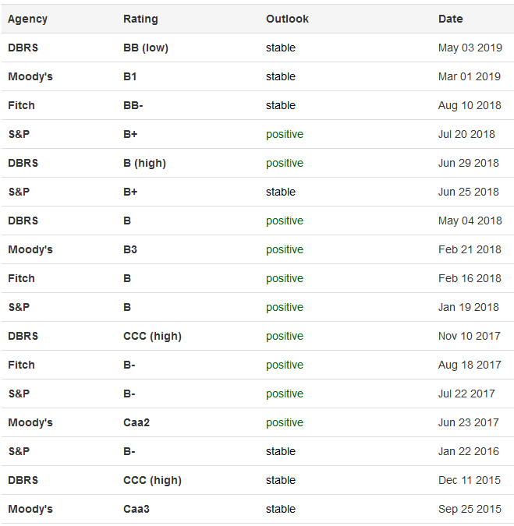Click positive outlook for May 04 2018

pyautogui.click(x=285, y=221)
